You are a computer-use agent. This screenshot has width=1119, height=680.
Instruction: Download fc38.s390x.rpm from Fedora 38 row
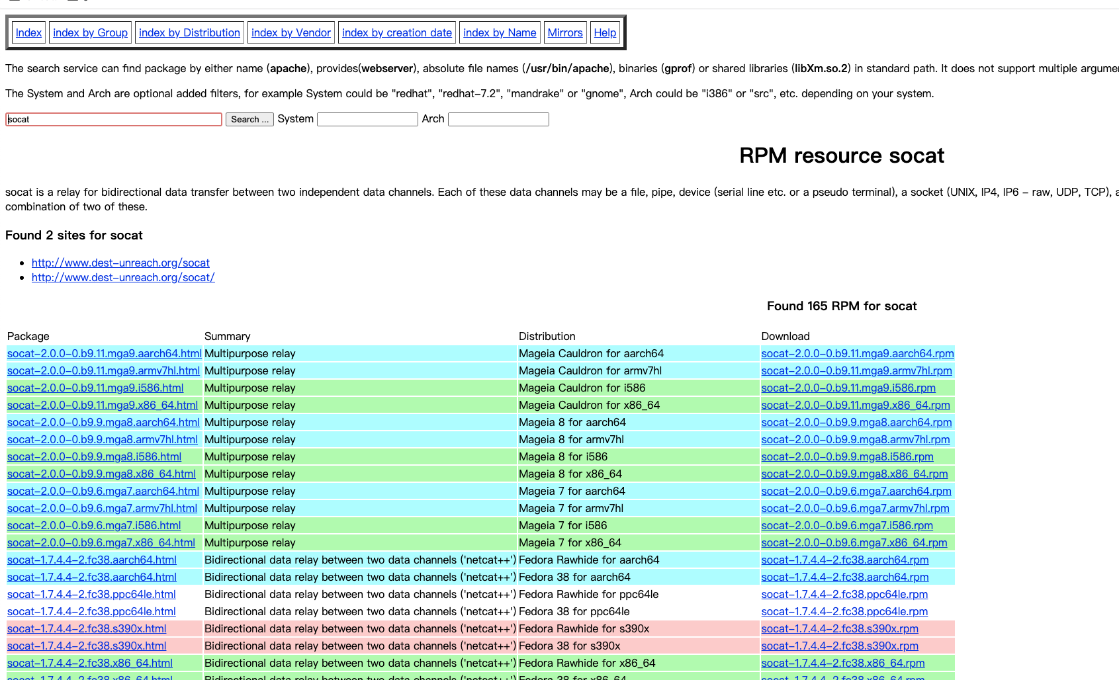pos(840,646)
